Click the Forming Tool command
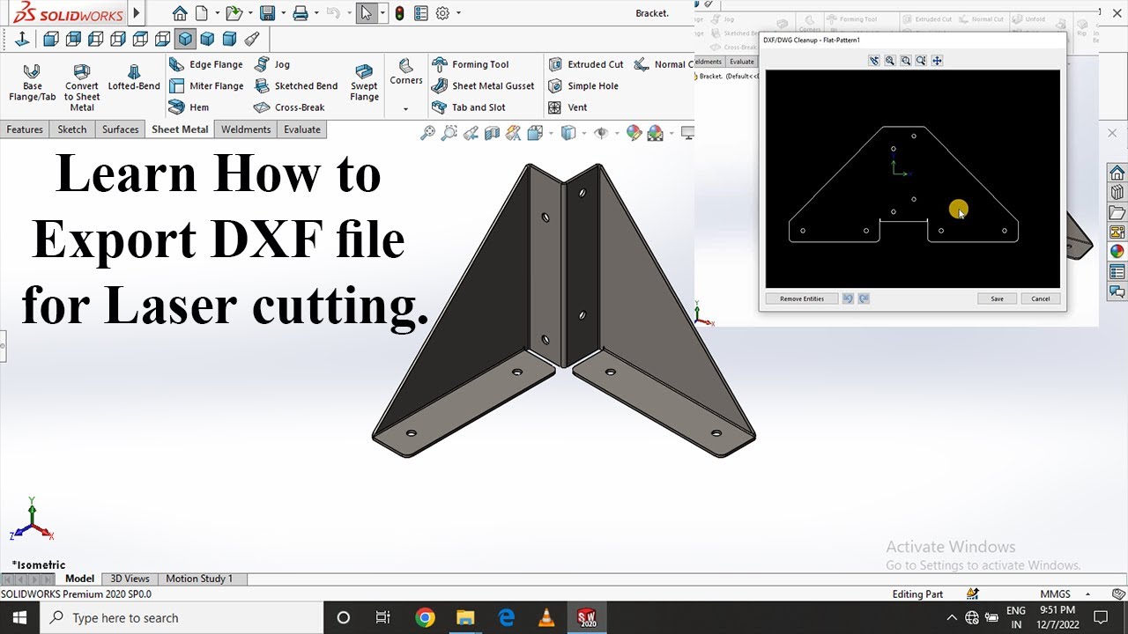1128x634 pixels. coord(470,64)
